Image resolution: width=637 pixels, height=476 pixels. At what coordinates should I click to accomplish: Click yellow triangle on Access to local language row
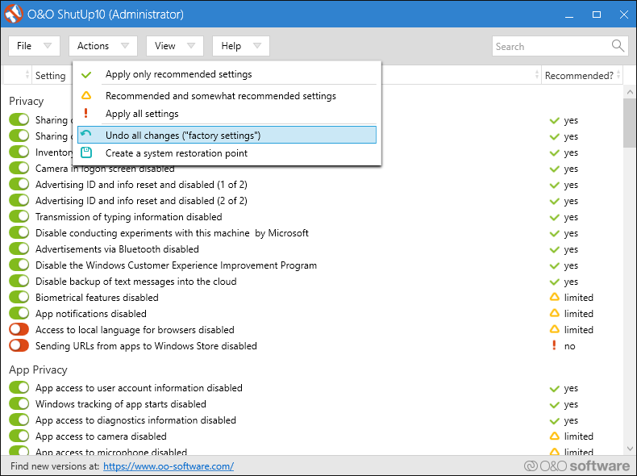point(554,329)
